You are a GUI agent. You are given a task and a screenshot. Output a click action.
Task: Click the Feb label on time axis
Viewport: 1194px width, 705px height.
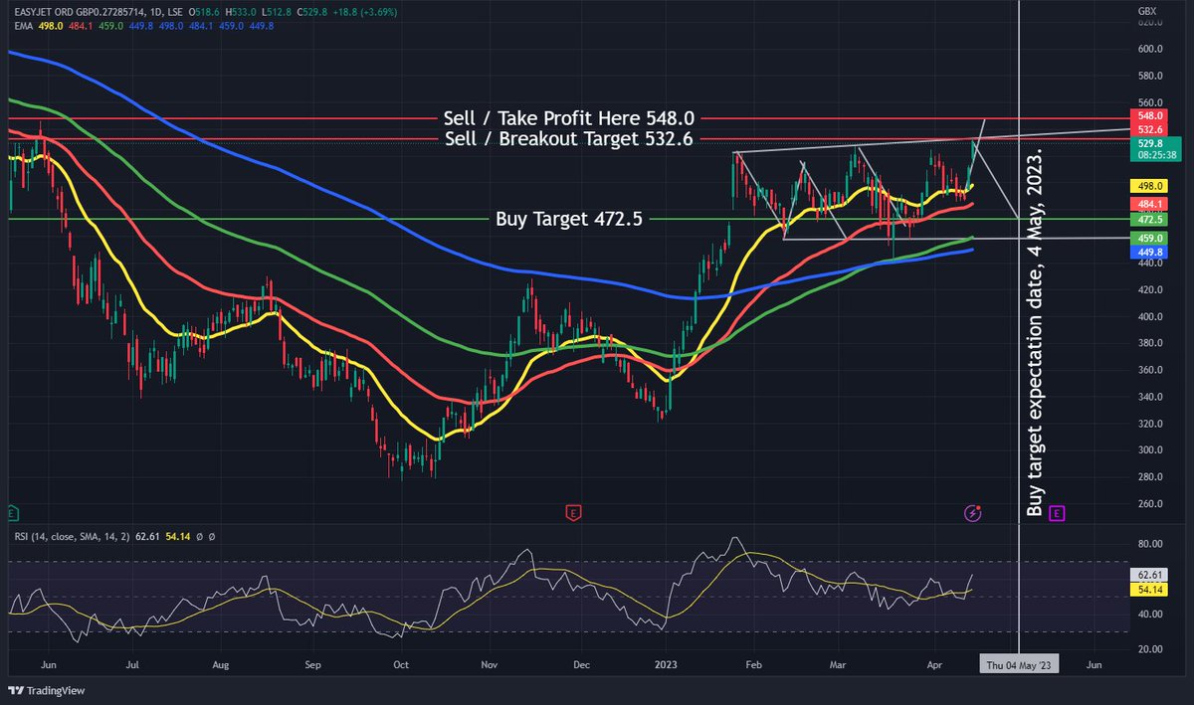[x=752, y=663]
